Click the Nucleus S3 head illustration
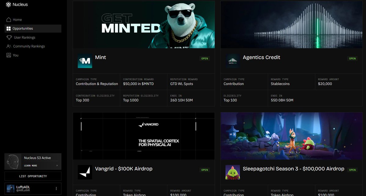Viewport: 366px width, 196px height. coord(13,162)
